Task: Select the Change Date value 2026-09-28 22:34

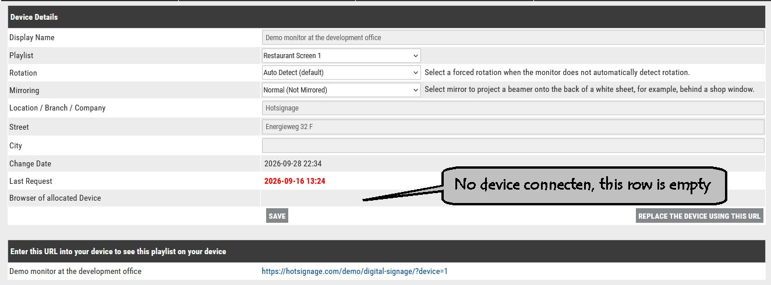Action: (293, 163)
